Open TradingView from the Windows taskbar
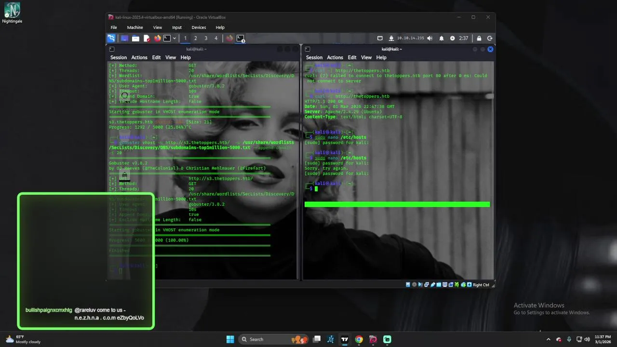Screen dimensions: 617x347 [345, 339]
